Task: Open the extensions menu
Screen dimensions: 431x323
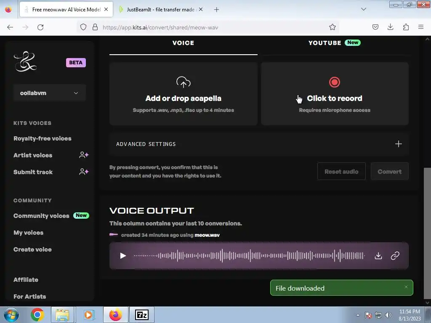Action: point(406,27)
